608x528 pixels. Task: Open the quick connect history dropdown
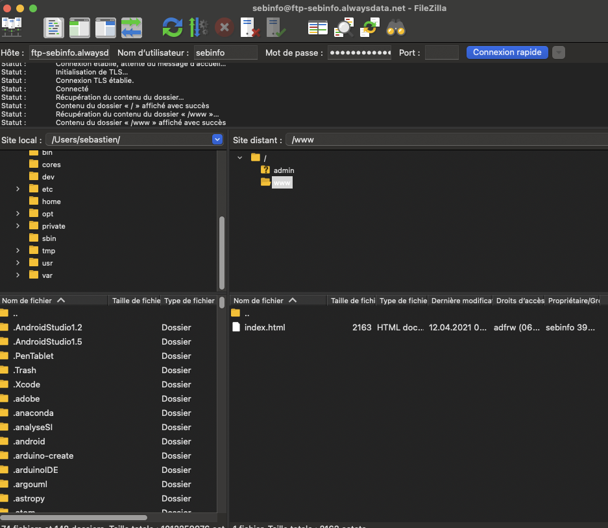pos(558,52)
